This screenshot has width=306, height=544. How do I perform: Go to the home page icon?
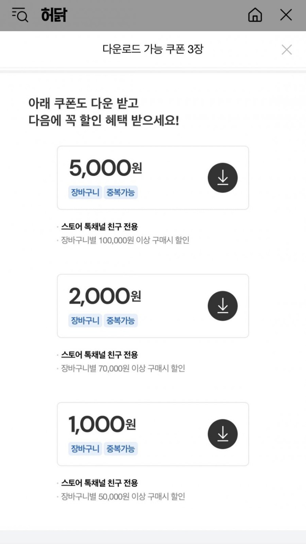(255, 15)
